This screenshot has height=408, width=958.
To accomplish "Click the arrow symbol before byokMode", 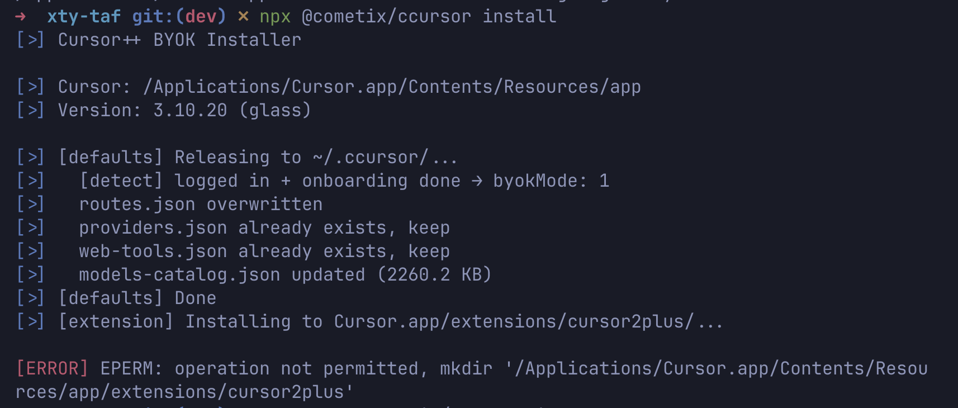I will [x=477, y=181].
